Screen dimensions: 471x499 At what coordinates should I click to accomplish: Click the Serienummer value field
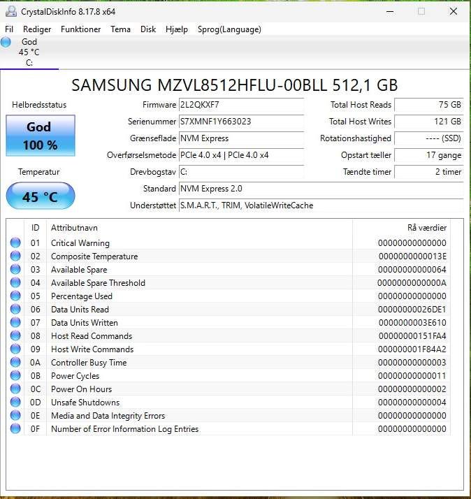(240, 122)
